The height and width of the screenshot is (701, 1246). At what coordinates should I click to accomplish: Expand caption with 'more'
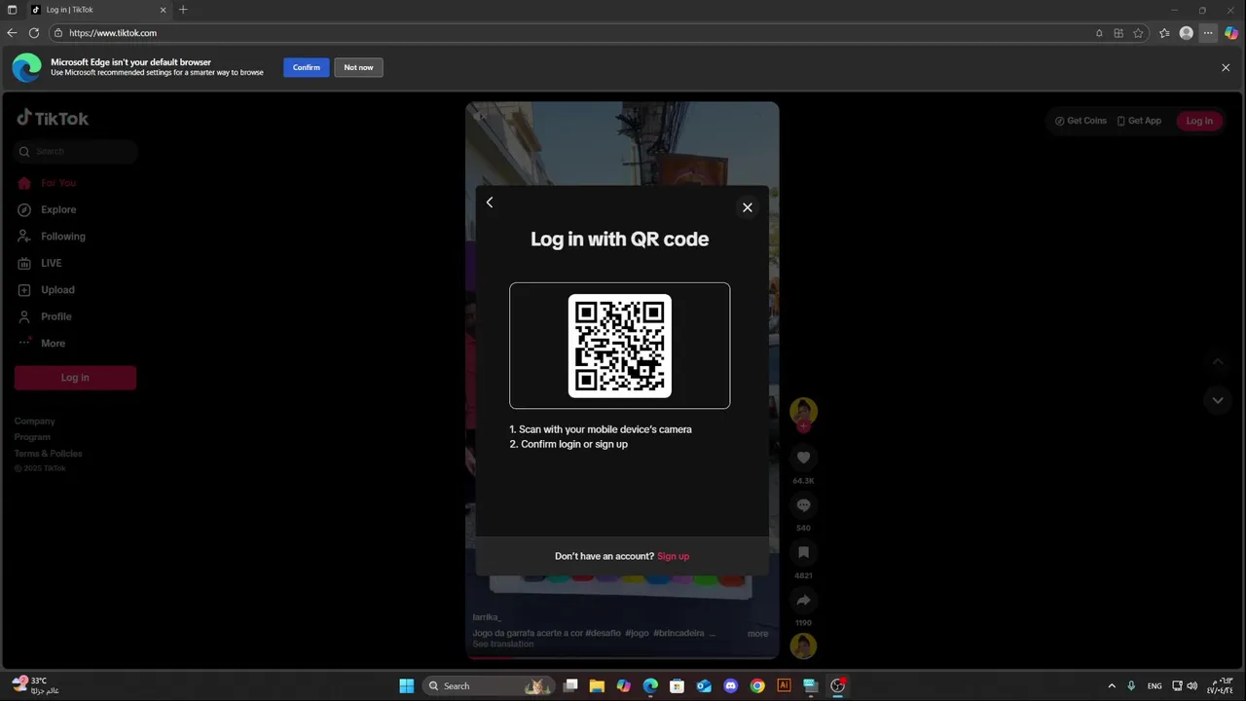[x=757, y=634]
